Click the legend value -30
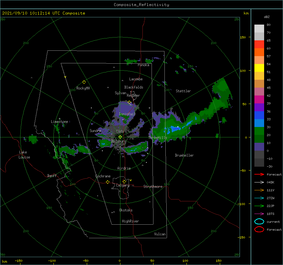This screenshot has height=265, width=283. coord(269,166)
